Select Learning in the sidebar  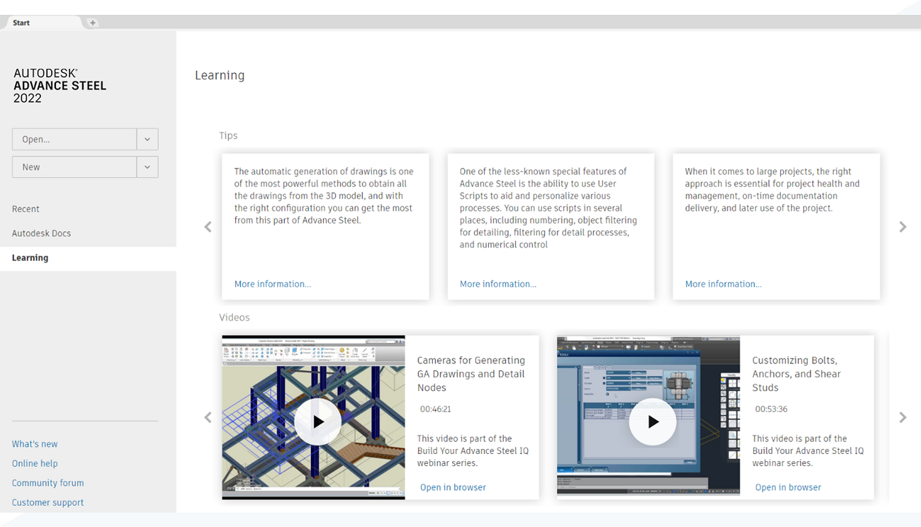[x=88, y=258]
